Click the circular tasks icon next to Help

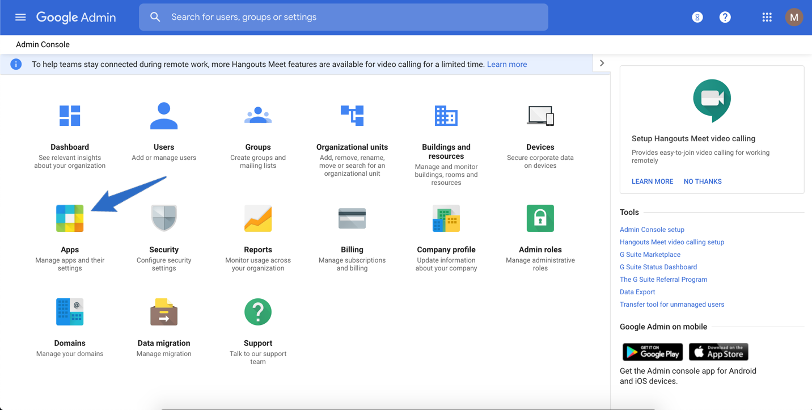(x=697, y=17)
